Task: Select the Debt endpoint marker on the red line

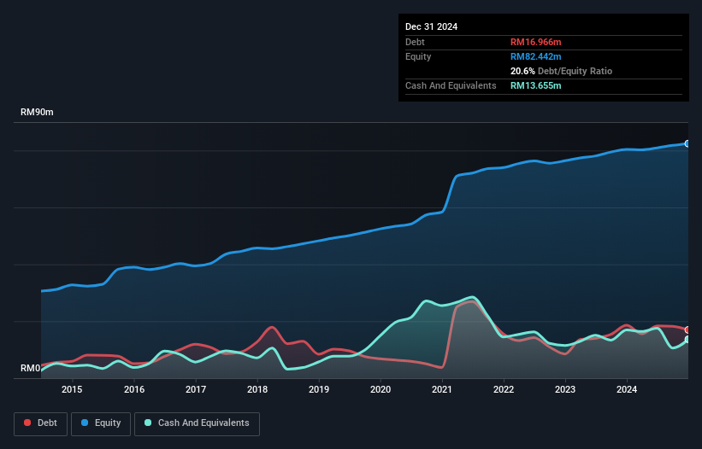Action: pyautogui.click(x=687, y=329)
